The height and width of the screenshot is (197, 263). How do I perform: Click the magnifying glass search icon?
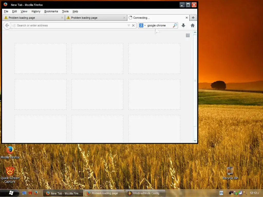click(175, 25)
